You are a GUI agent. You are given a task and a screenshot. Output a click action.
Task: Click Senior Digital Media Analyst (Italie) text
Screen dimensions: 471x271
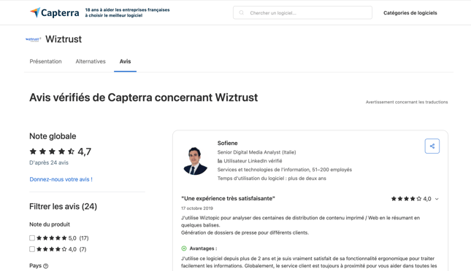[256, 152]
